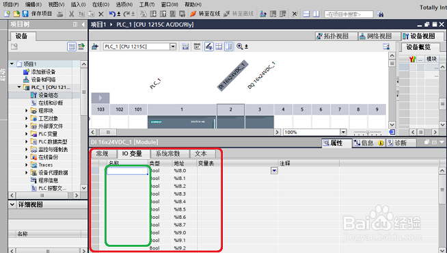The width and height of the screenshot is (447, 253).
Task: Expand the 监控与强制表 folder
Action: pos(27,149)
